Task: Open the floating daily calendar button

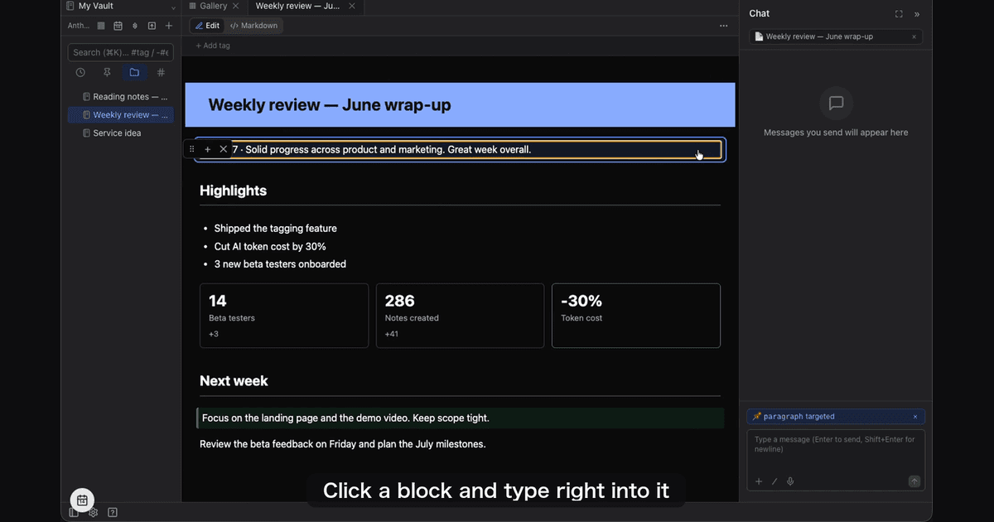Action: tap(82, 500)
